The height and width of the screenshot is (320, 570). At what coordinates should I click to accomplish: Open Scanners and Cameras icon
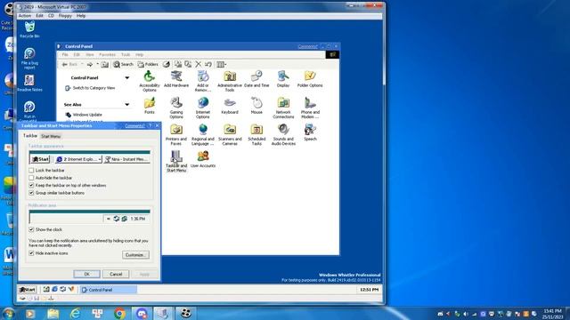click(230, 134)
